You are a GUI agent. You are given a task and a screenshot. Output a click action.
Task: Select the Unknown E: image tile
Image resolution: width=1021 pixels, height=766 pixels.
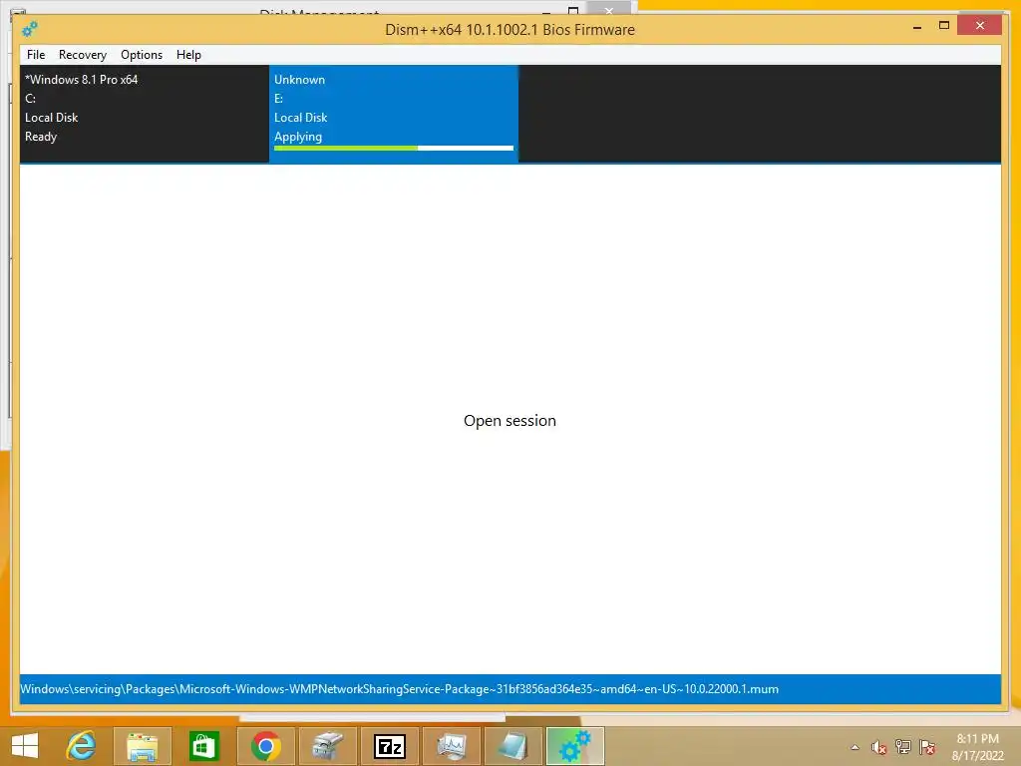393,114
